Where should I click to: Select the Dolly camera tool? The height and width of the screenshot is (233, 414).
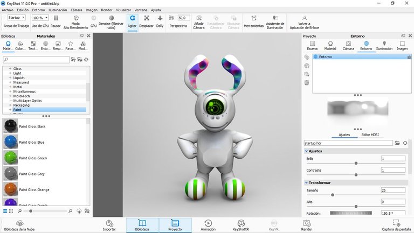pos(160,22)
